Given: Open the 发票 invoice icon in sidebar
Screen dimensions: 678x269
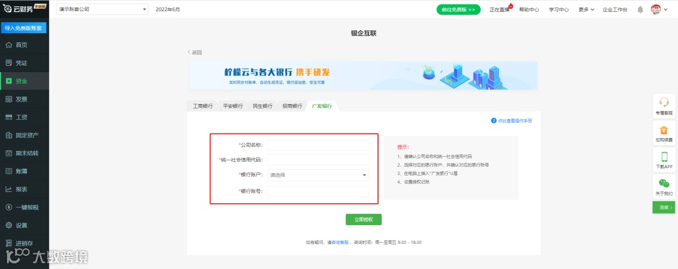Looking at the screenshot, I should (x=9, y=99).
